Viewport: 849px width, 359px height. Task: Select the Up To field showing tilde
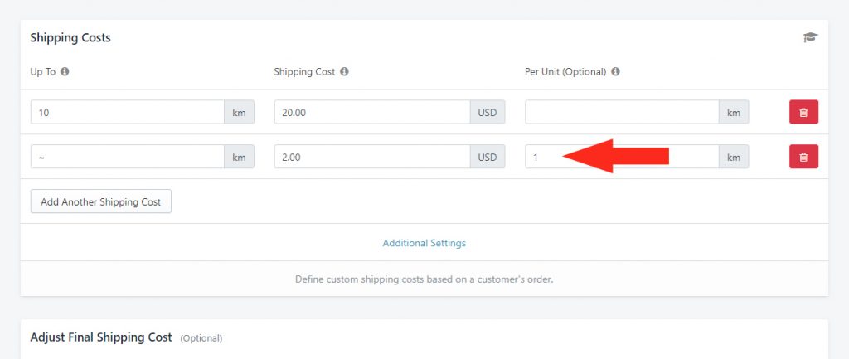pyautogui.click(x=128, y=157)
